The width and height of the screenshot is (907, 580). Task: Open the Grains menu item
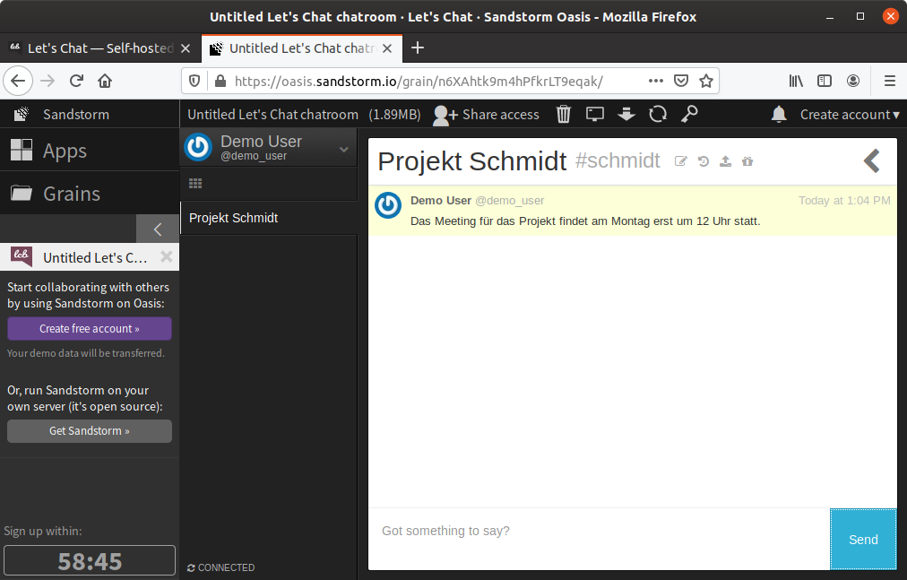72,194
